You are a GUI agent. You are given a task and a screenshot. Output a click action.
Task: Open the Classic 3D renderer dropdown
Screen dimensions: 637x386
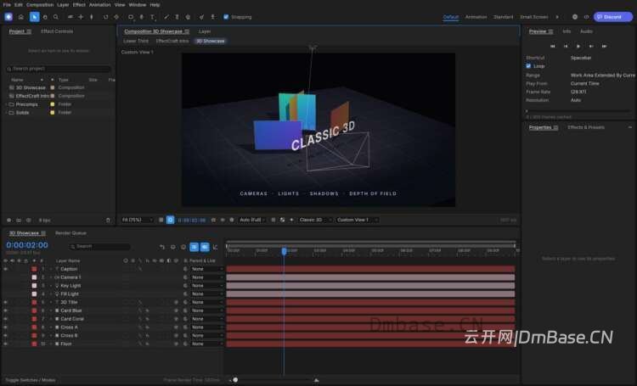tap(315, 220)
